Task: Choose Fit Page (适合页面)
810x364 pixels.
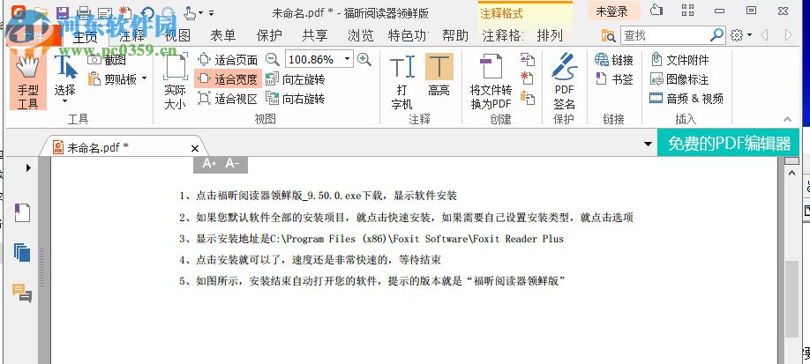Action: click(228, 60)
